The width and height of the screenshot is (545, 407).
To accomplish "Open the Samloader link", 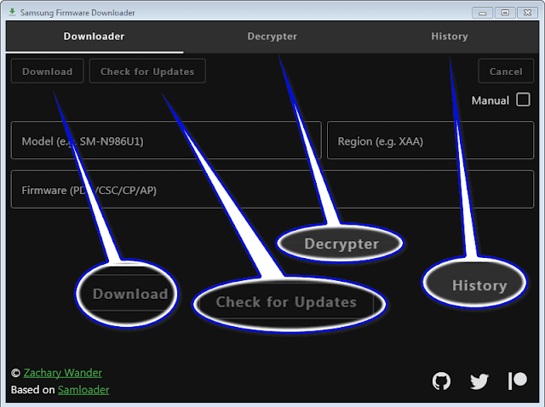I will tap(83, 390).
